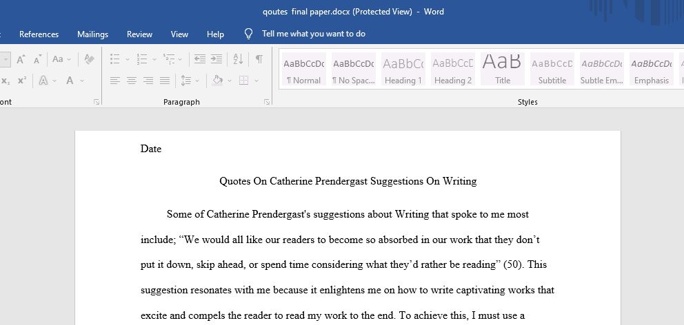Expand the multilevel list dropdown
This screenshot has width=684, height=325.
[181, 59]
